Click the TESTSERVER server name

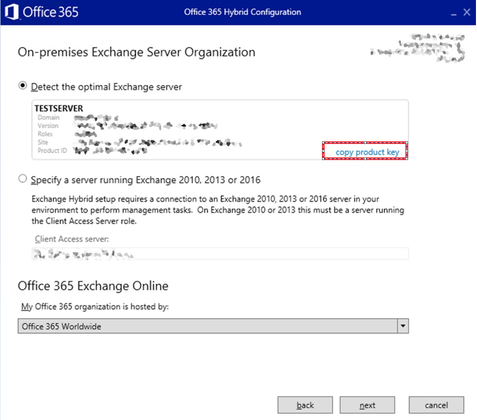point(59,109)
